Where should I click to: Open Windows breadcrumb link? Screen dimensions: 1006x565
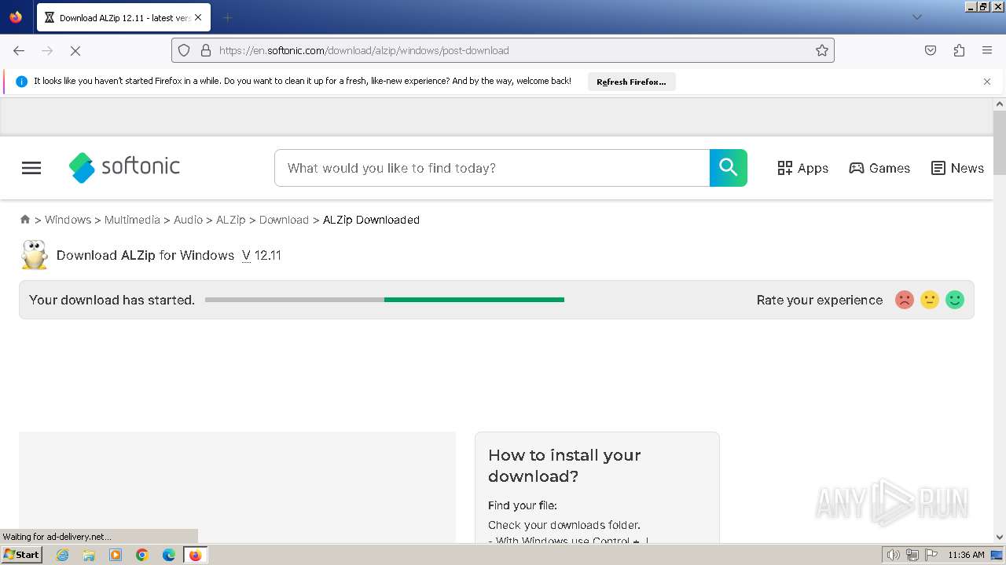coord(68,220)
